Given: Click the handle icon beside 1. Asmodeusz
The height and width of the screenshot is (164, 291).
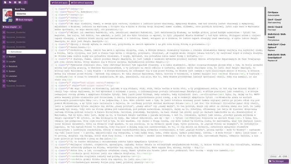Looking at the screenshot, I should (x=4, y=52).
